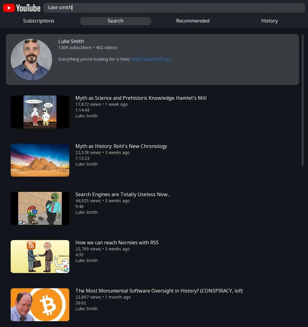
Task: Open the Hamlet's Mill video thumbnail
Action: pyautogui.click(x=40, y=112)
